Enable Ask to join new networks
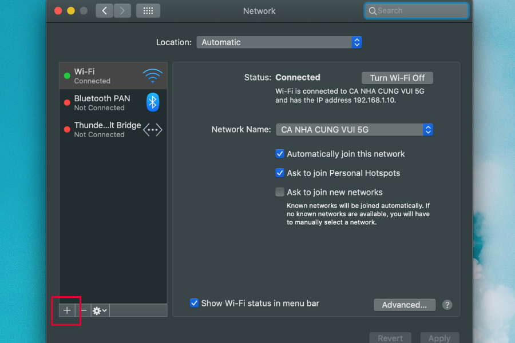Viewport: 515px width, 343px height. 280,192
